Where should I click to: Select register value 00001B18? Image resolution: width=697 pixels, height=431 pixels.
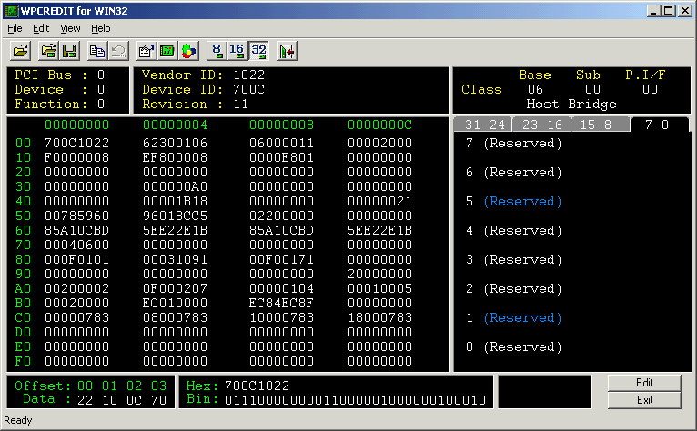point(175,201)
